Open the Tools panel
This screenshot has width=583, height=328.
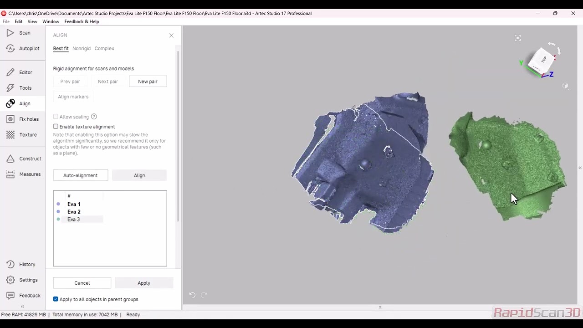pos(20,88)
